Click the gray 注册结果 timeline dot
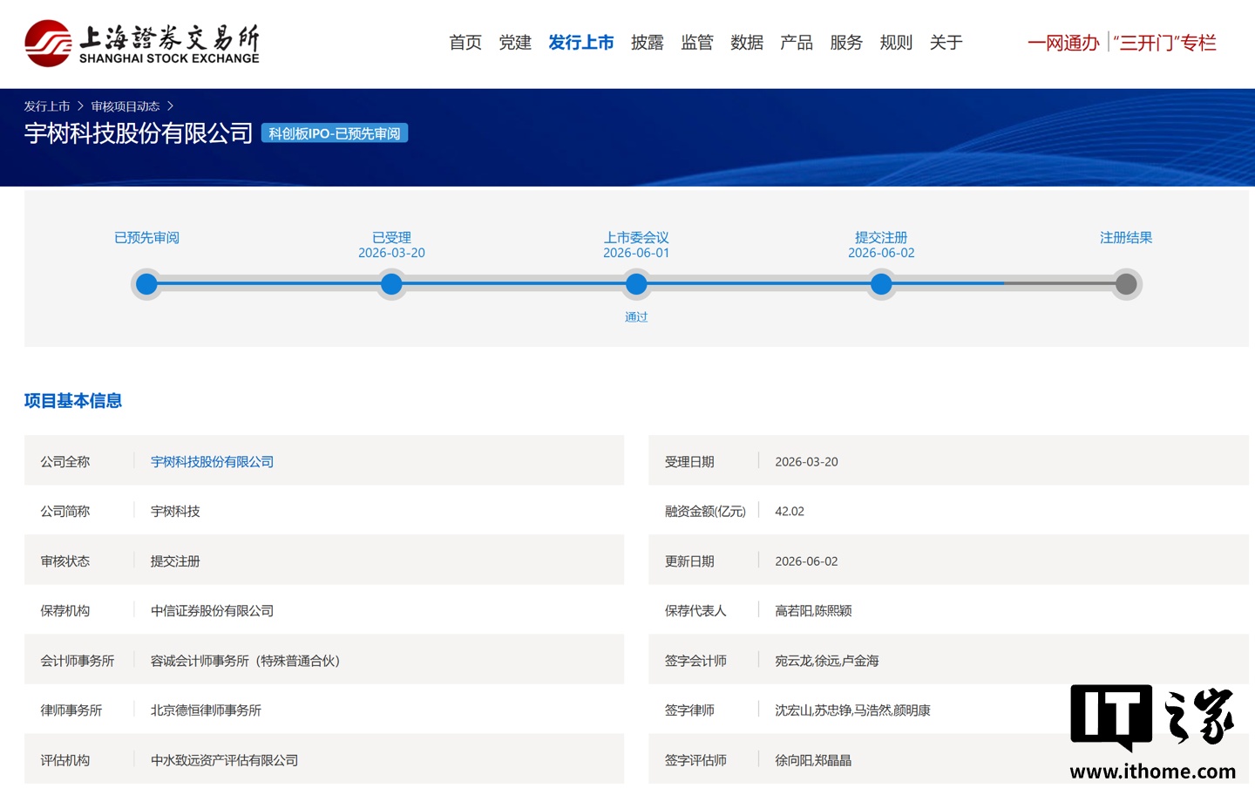The image size is (1255, 795). 1126,284
